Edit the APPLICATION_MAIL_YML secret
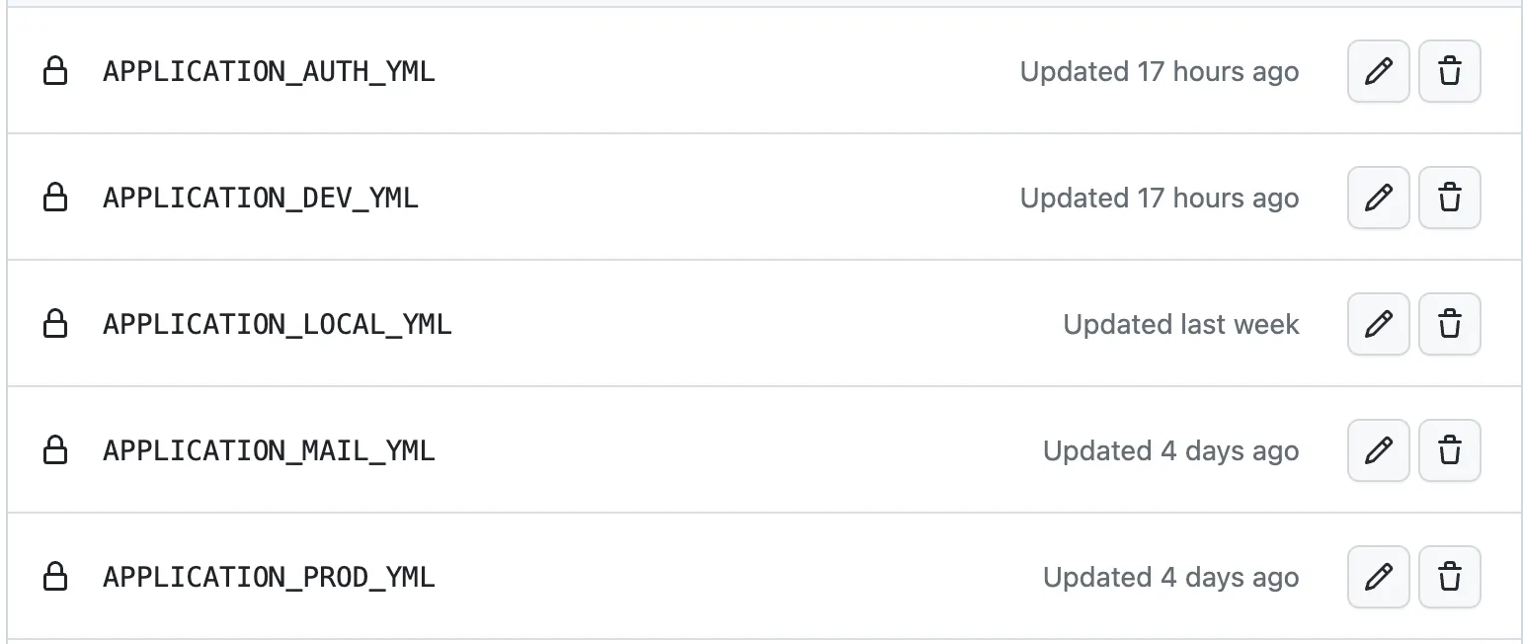The image size is (1523, 644). pyautogui.click(x=1378, y=450)
